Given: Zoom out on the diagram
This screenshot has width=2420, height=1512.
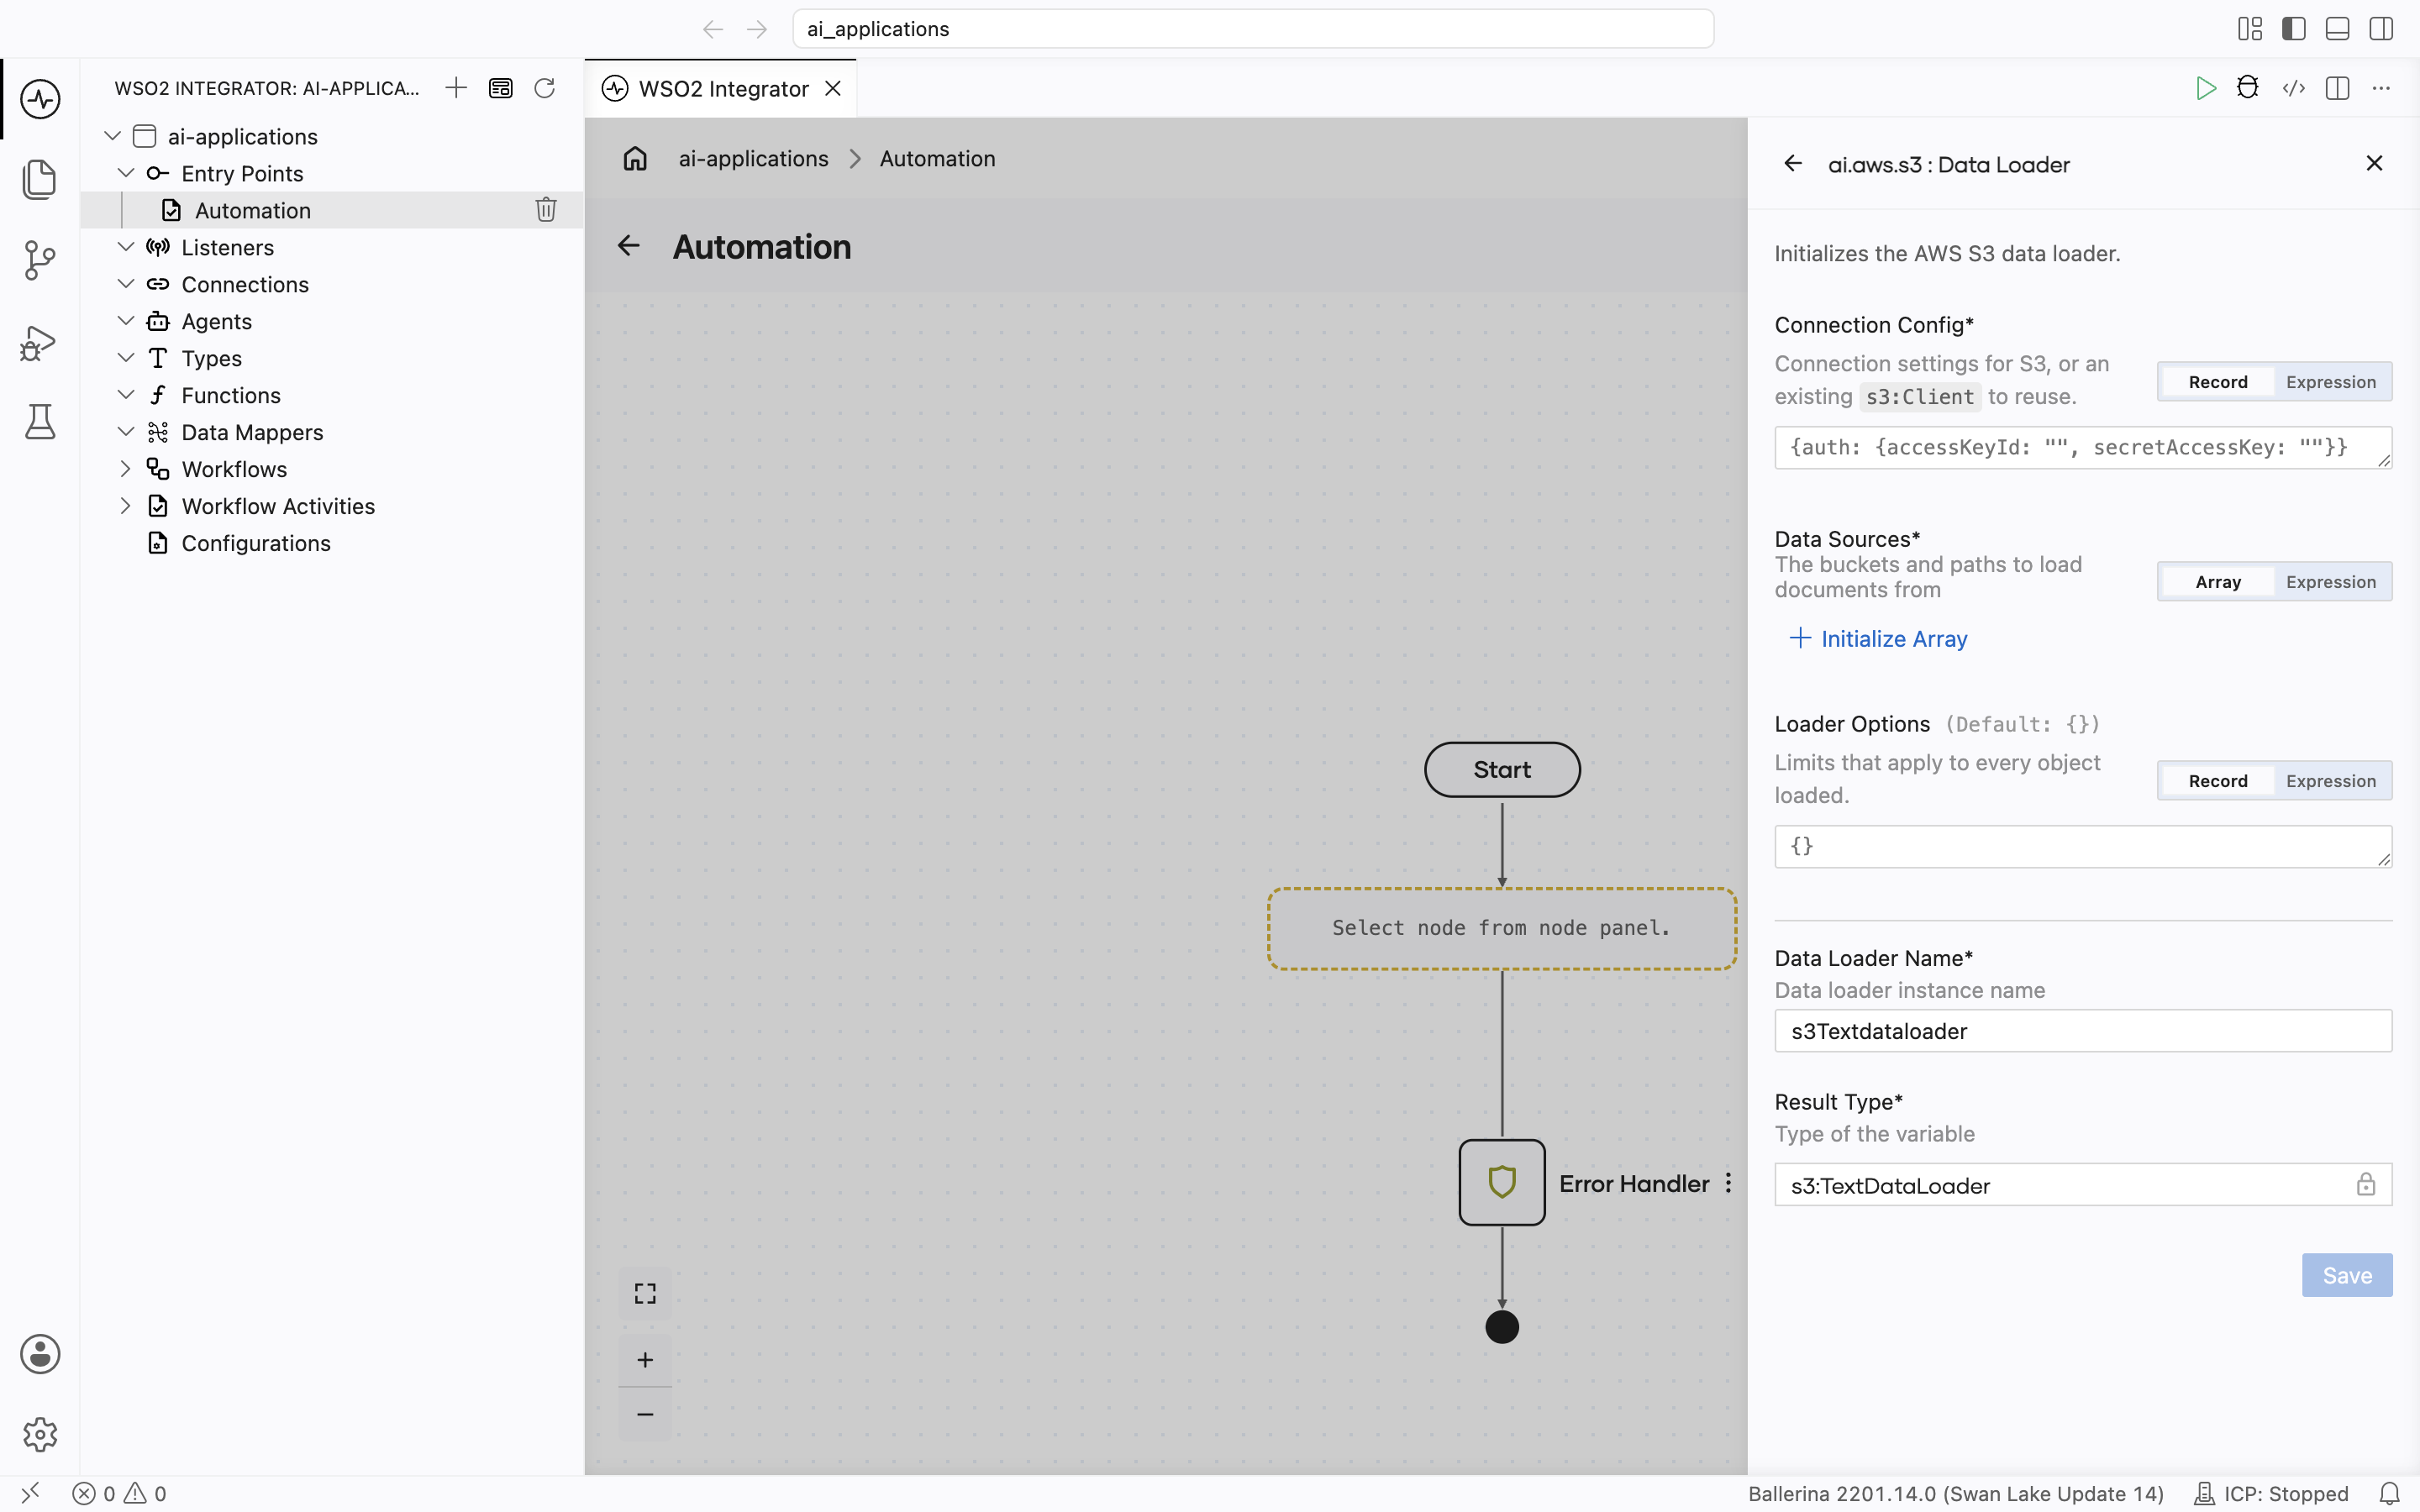Looking at the screenshot, I should (x=645, y=1414).
